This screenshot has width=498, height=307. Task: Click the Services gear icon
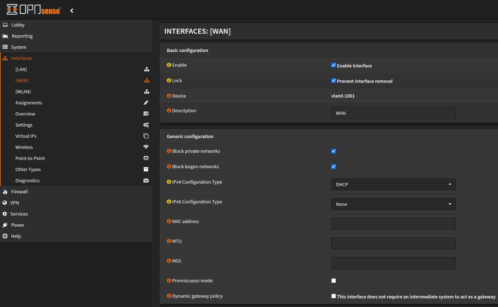(x=5, y=214)
